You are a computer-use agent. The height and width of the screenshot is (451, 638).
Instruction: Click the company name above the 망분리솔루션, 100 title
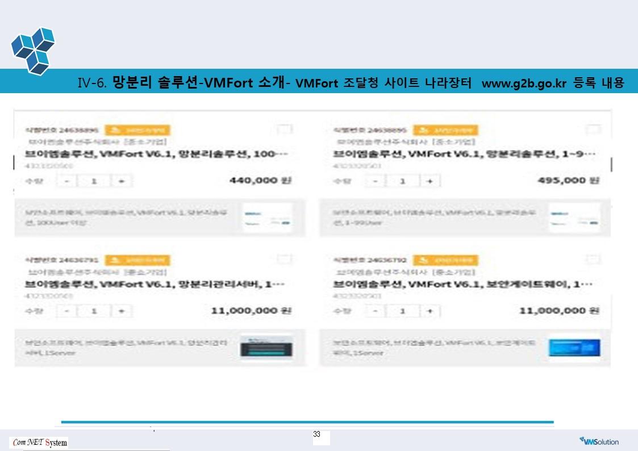98,141
